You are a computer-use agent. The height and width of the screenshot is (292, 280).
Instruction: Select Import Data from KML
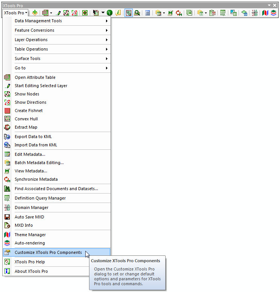click(x=57, y=145)
